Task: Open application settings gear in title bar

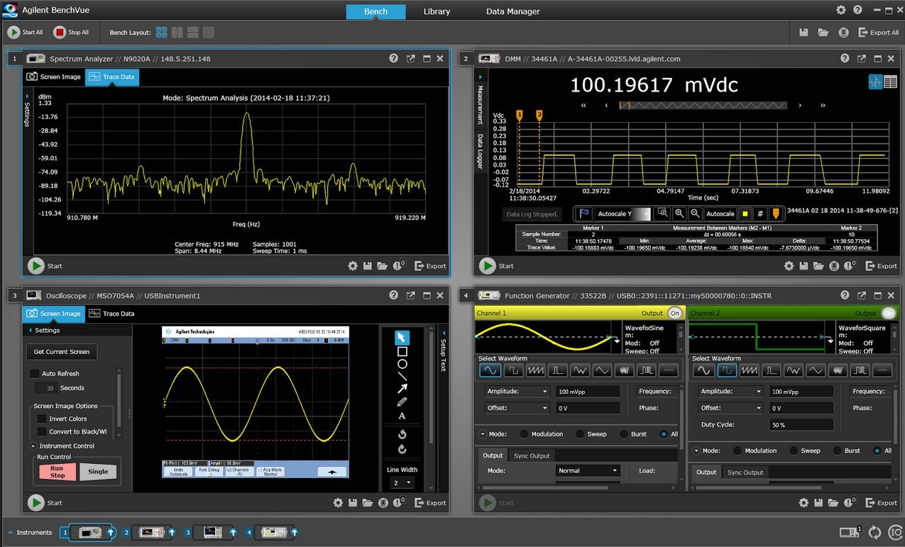Action: tap(841, 11)
